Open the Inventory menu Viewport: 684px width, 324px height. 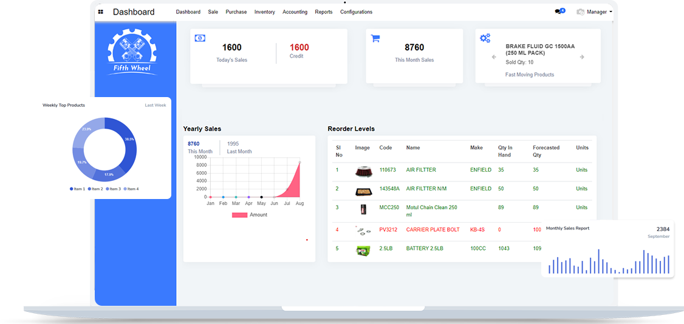pyautogui.click(x=264, y=12)
